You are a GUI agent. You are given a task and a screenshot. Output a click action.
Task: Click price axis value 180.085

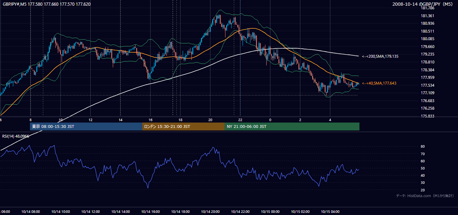[x=428, y=39]
